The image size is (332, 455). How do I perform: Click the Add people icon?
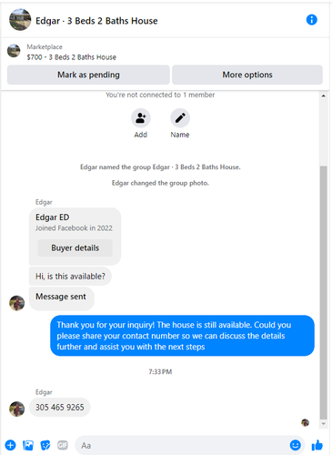point(141,118)
